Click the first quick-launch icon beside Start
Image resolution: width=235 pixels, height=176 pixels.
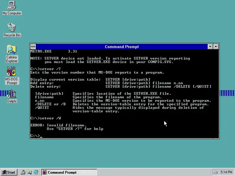pos(23,172)
